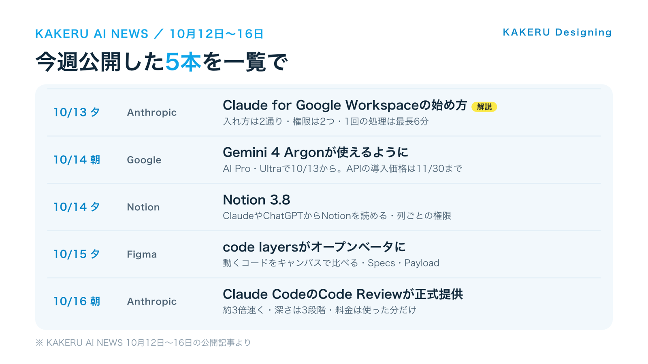Open "Claude for Google Workspaceの始め方" title
The width and height of the screenshot is (648, 364).
point(345,105)
